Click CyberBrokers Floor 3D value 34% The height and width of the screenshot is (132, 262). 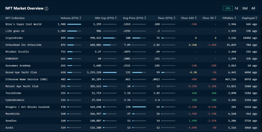tap(214, 100)
